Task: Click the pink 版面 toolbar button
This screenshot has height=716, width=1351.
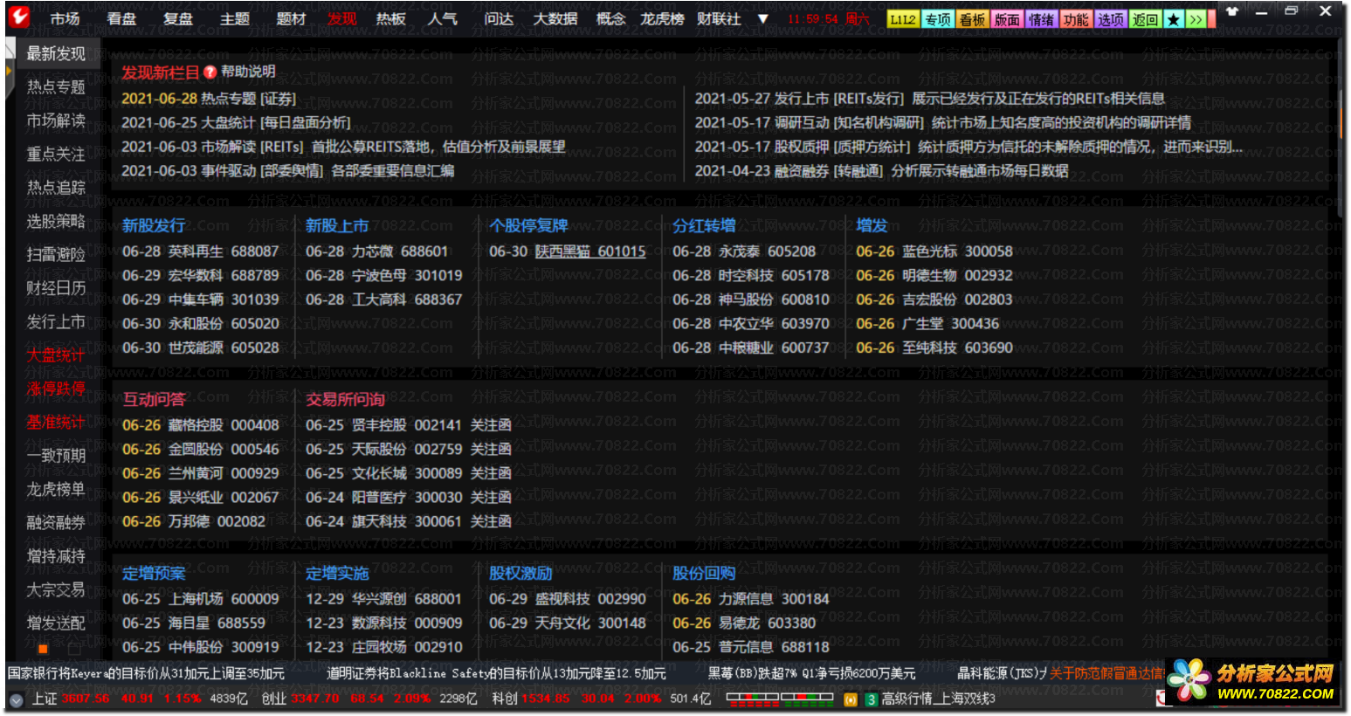Action: [x=1007, y=19]
